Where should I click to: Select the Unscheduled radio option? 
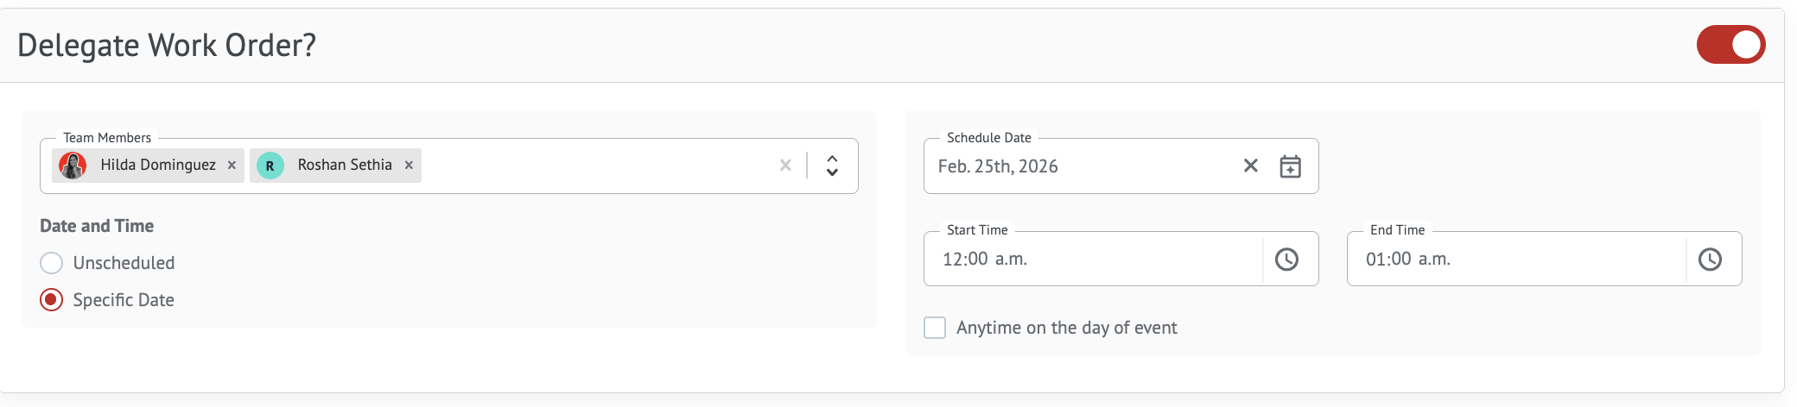click(x=52, y=263)
